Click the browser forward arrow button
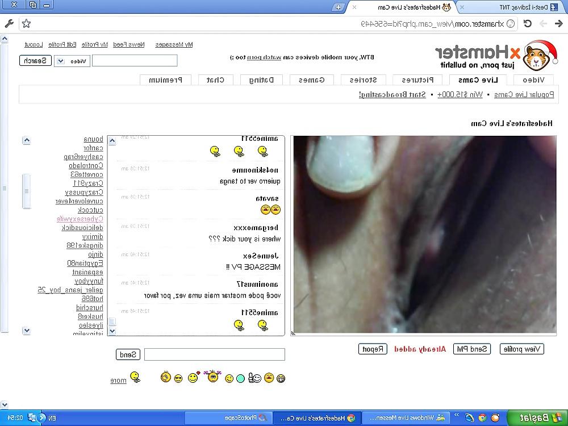This screenshot has width=568, height=426. pos(543,23)
